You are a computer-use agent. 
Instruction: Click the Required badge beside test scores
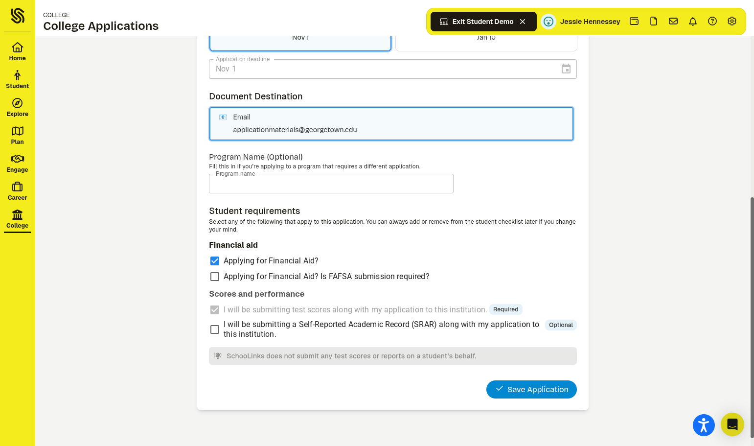pyautogui.click(x=505, y=309)
